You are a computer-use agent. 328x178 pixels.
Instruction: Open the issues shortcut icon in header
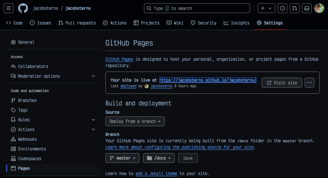[x=283, y=8]
